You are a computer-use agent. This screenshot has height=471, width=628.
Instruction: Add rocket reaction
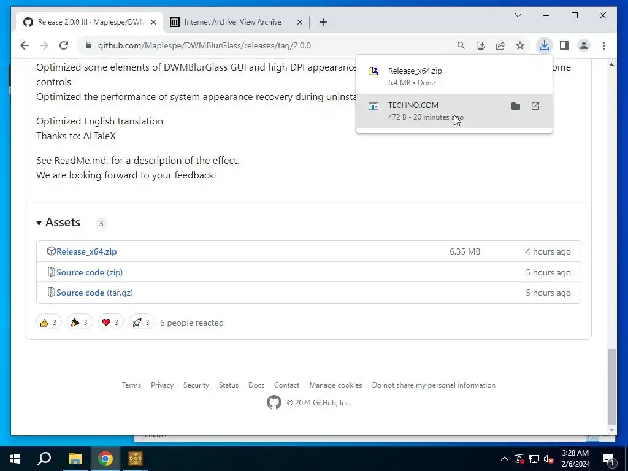tap(142, 322)
